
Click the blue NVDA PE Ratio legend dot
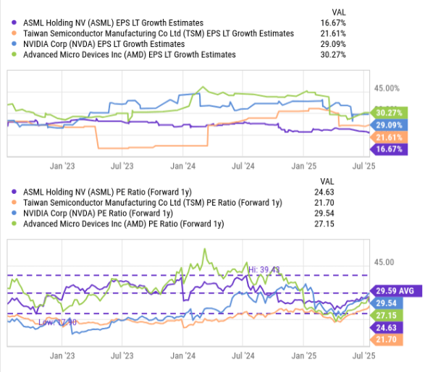click(14, 213)
